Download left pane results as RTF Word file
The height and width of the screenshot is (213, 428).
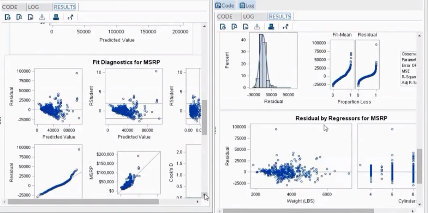point(30,17)
